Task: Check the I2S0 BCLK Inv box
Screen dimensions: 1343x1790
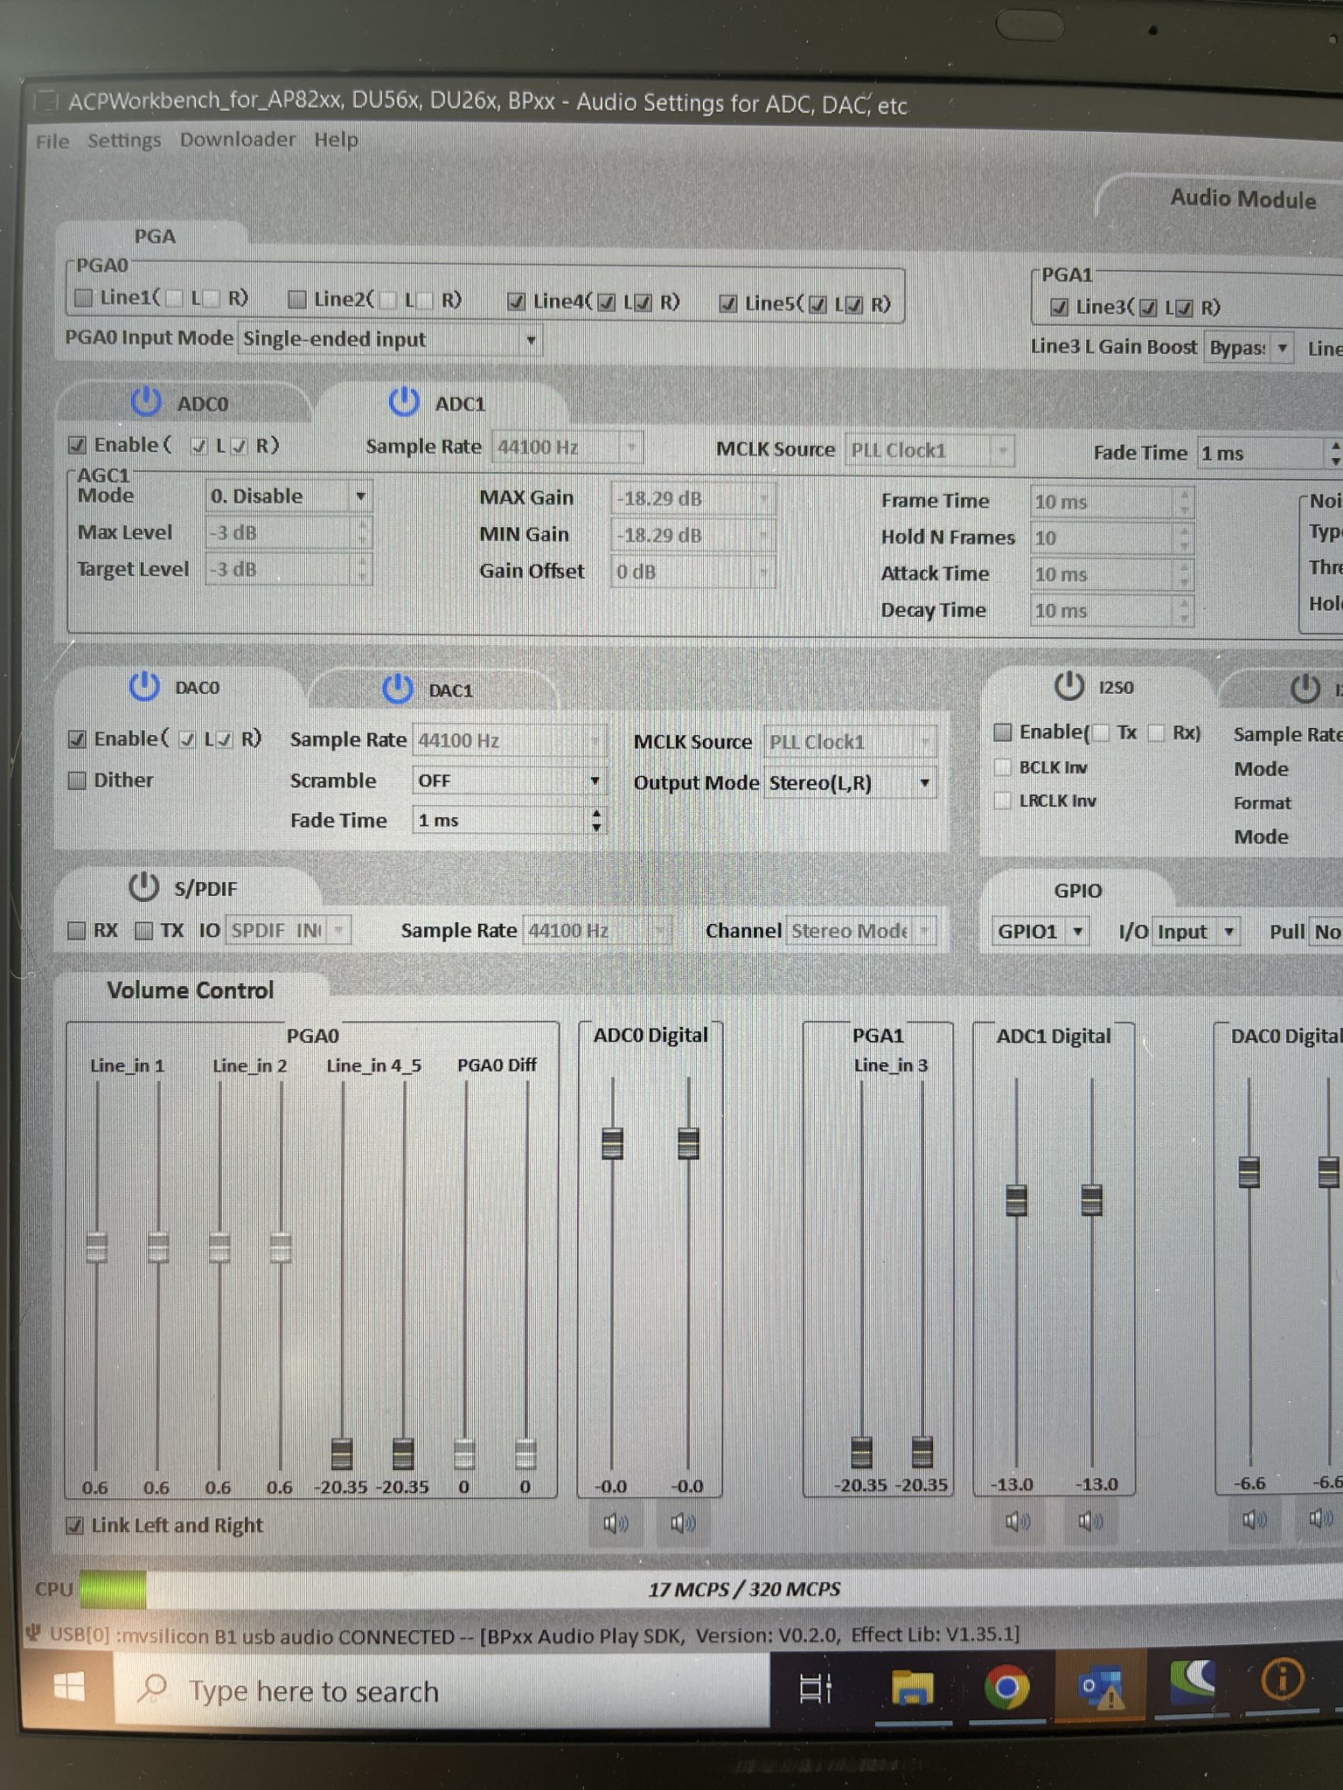Action: click(1003, 767)
